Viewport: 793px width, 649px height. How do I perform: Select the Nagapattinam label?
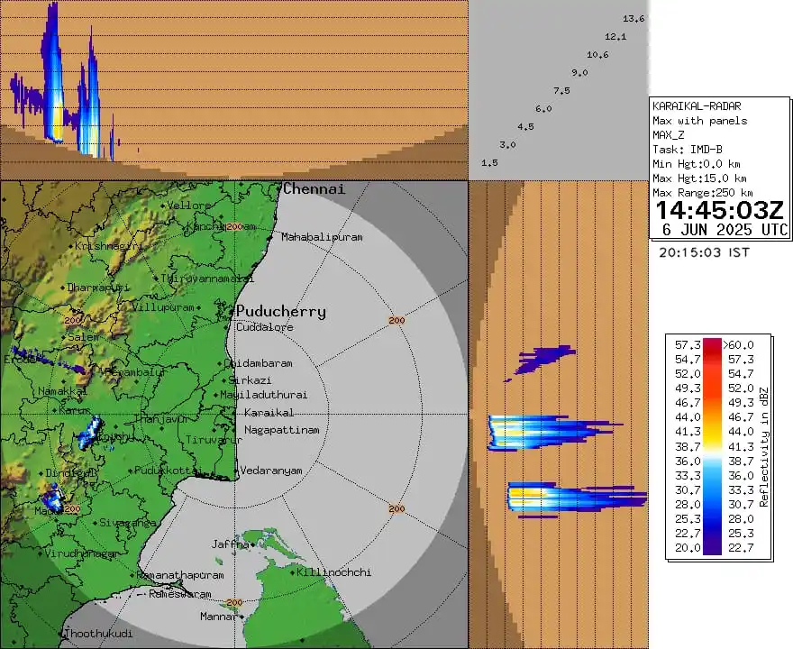click(x=282, y=430)
